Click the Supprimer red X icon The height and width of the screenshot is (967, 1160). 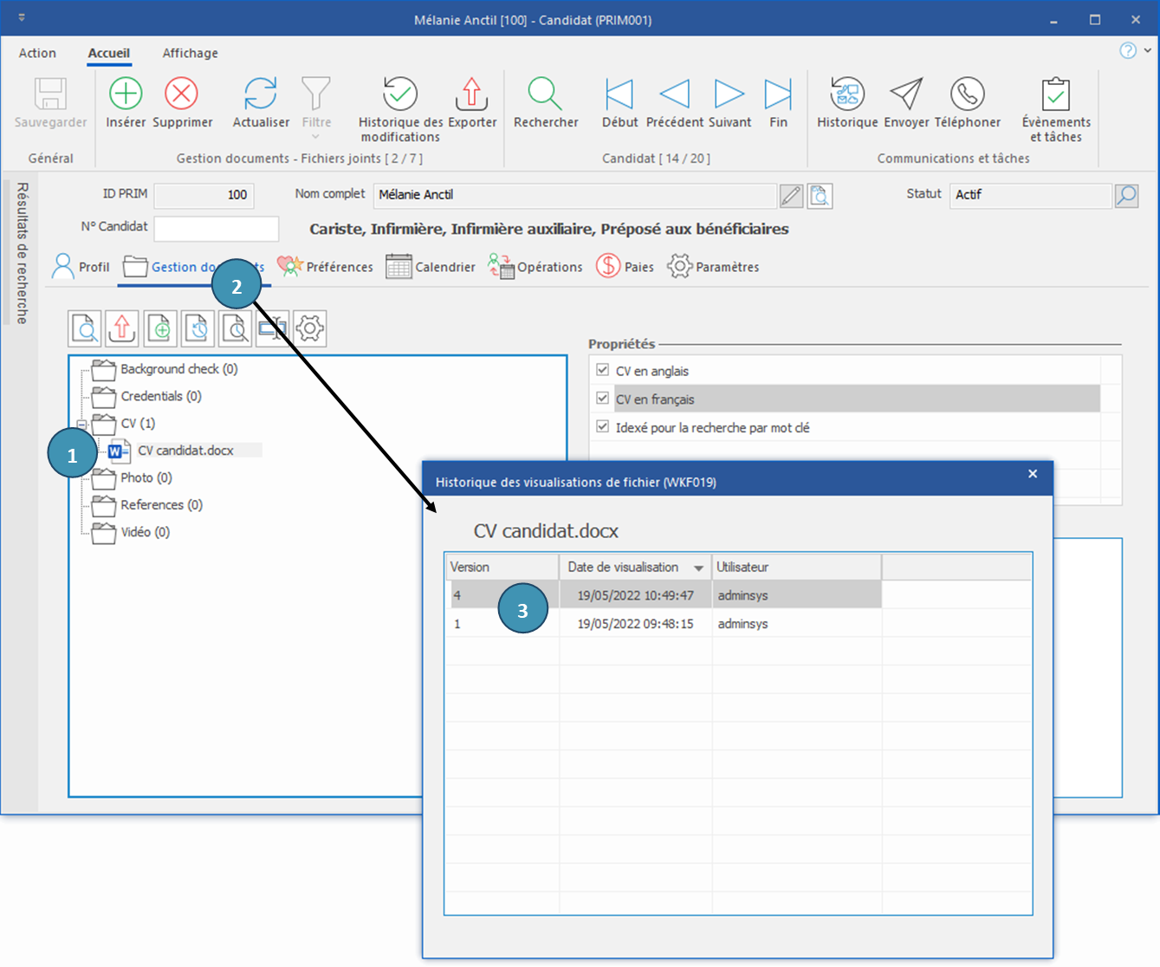tap(182, 94)
